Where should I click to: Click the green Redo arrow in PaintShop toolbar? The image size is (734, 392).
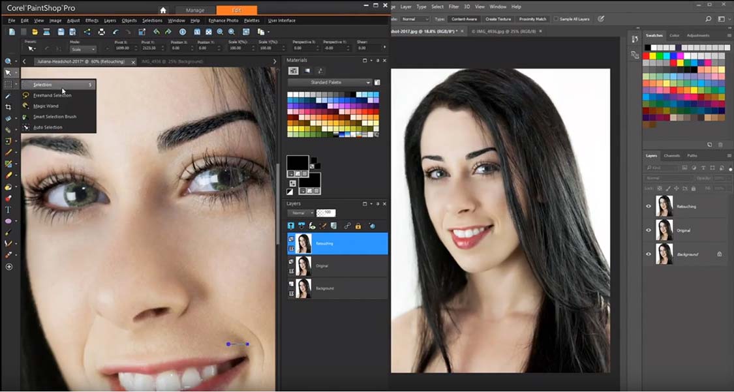pos(168,32)
